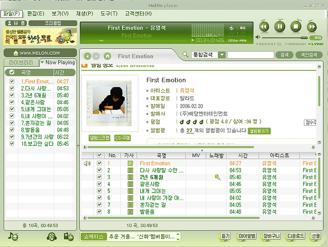
Task: Open the equalizer with the EQ button
Action: click(316, 38)
